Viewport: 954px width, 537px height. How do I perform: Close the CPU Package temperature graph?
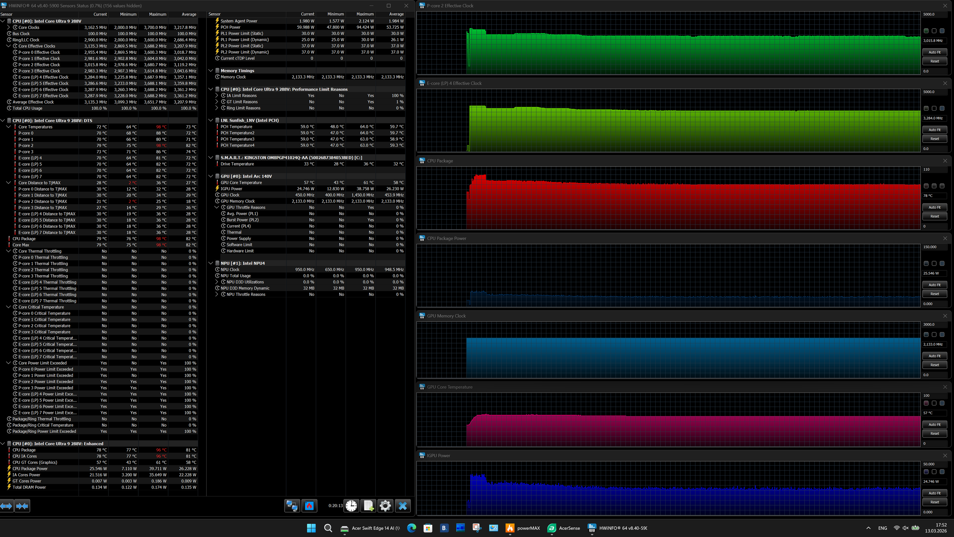(945, 161)
